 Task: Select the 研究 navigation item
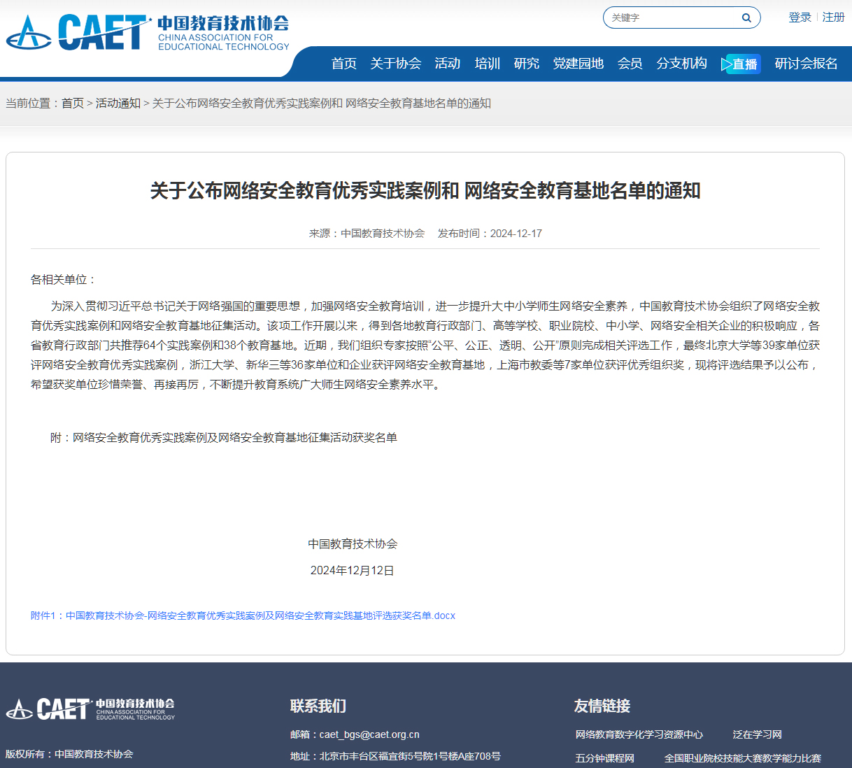(x=526, y=64)
